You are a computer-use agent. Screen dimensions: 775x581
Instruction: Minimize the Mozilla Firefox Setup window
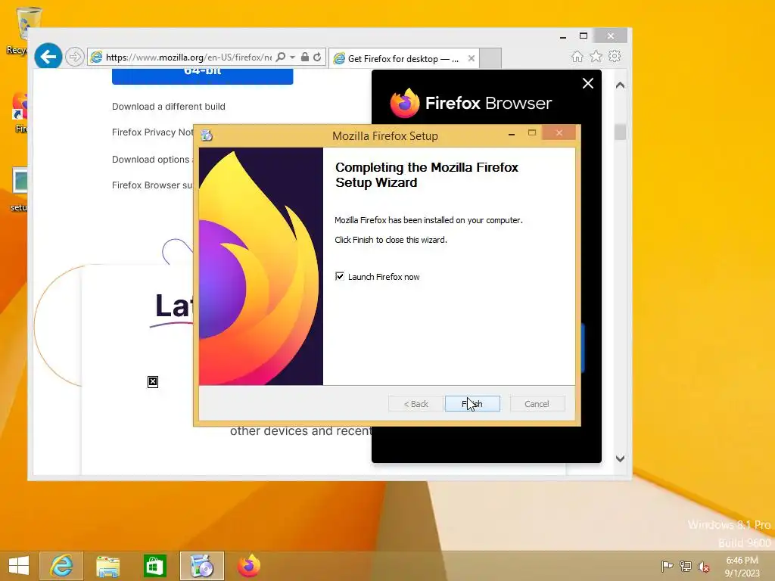(512, 133)
